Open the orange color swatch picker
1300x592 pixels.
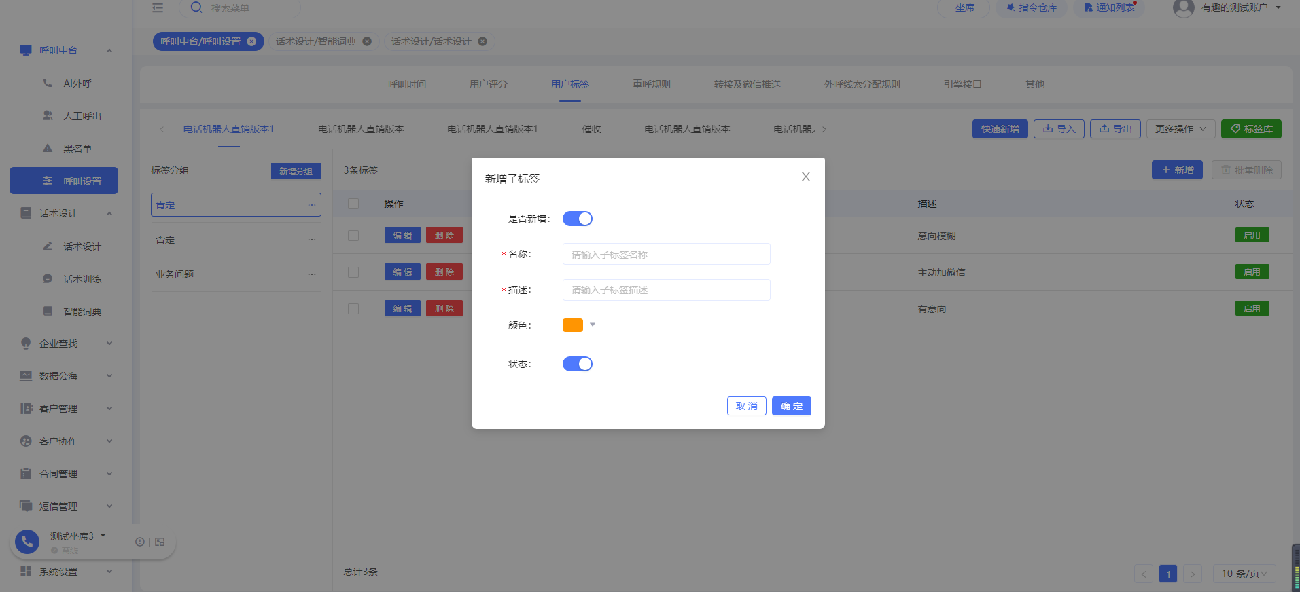[578, 325]
